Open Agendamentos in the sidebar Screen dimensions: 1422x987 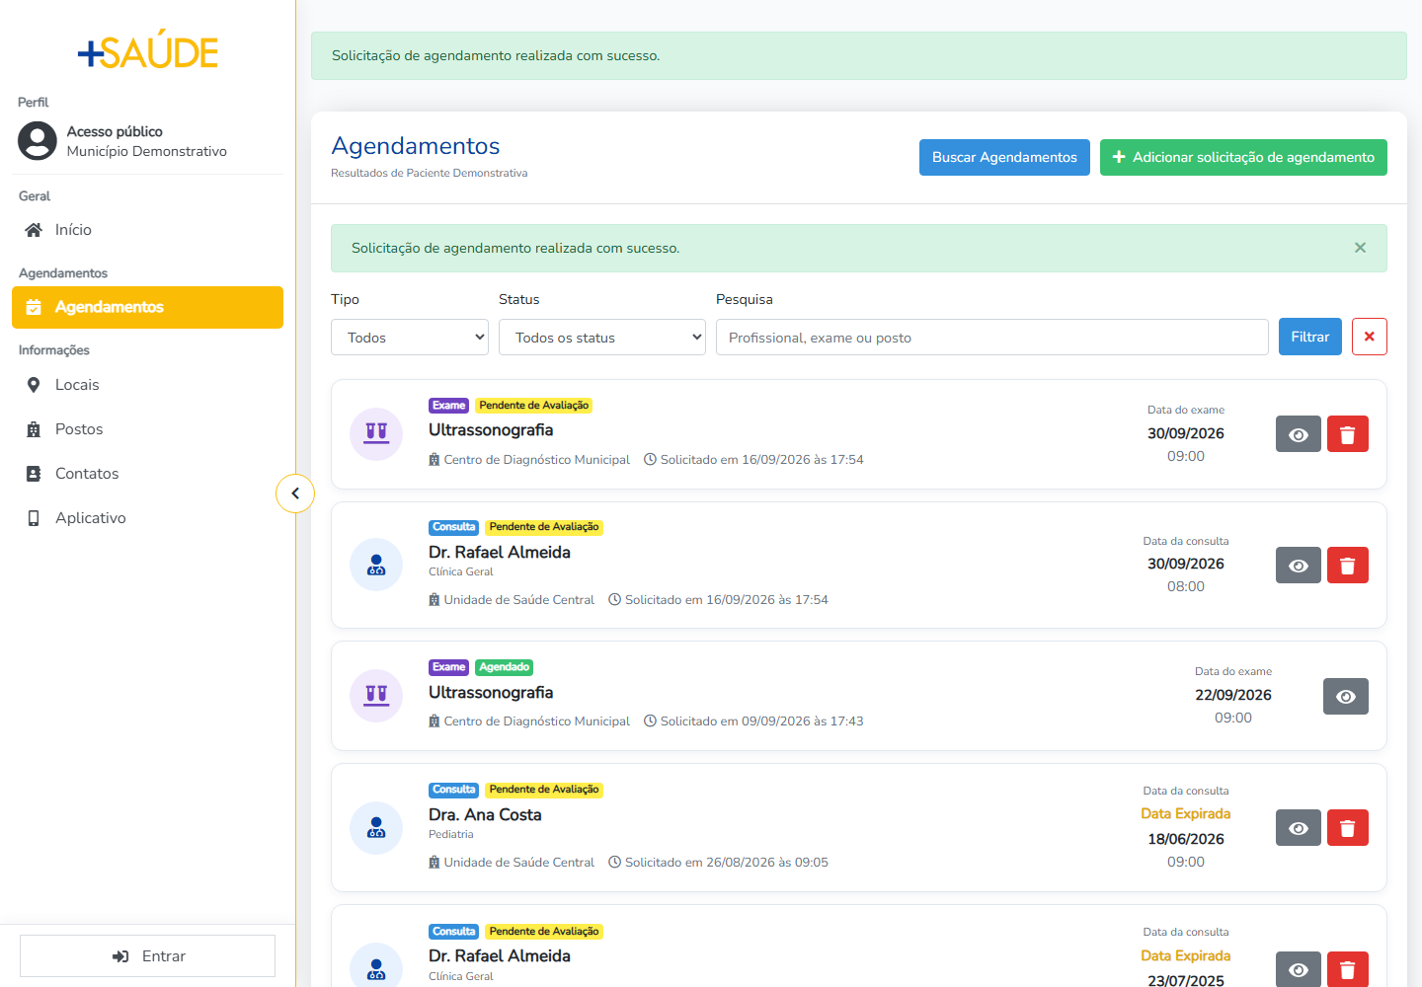(x=148, y=307)
